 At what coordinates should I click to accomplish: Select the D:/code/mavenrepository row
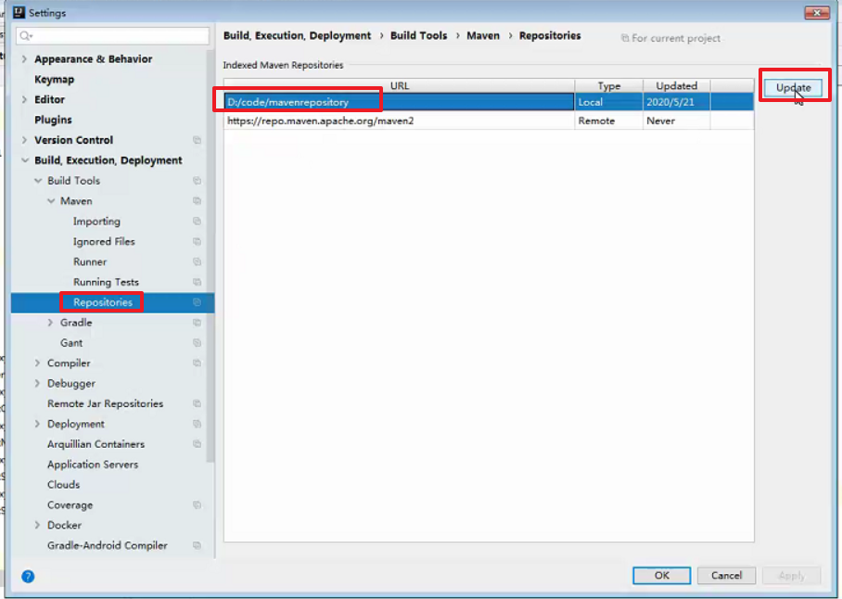[489, 102]
